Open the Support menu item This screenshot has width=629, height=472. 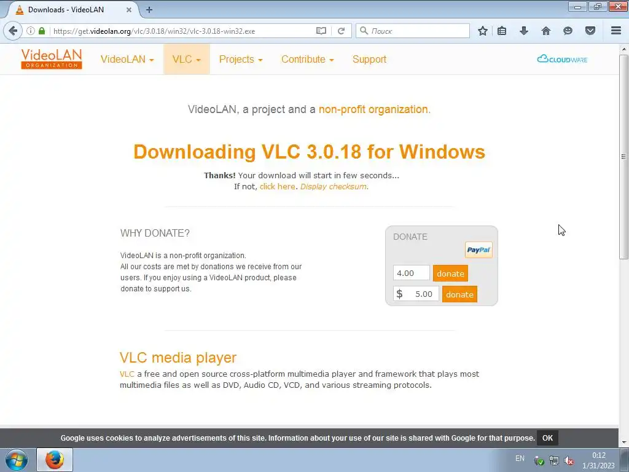point(369,60)
